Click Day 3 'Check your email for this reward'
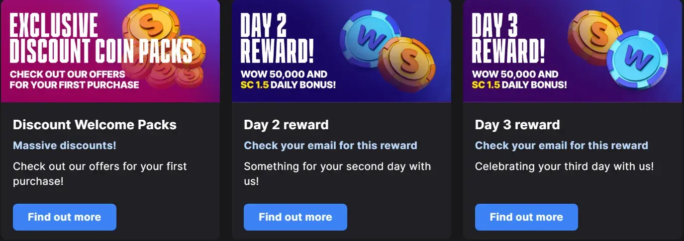The image size is (684, 241). (562, 146)
